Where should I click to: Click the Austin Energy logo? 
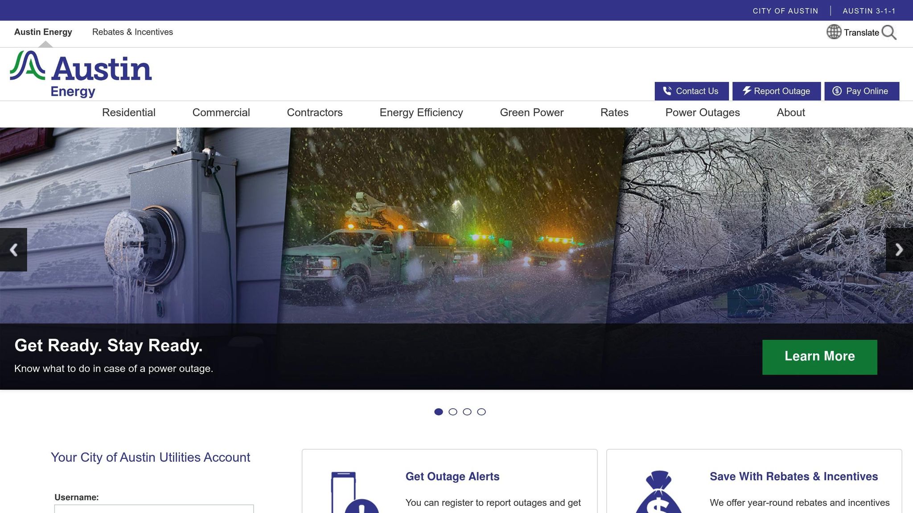point(81,74)
